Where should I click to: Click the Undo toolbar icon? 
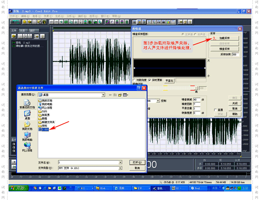[51, 22]
